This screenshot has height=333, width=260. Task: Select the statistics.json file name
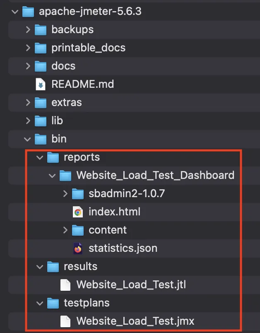point(123,249)
